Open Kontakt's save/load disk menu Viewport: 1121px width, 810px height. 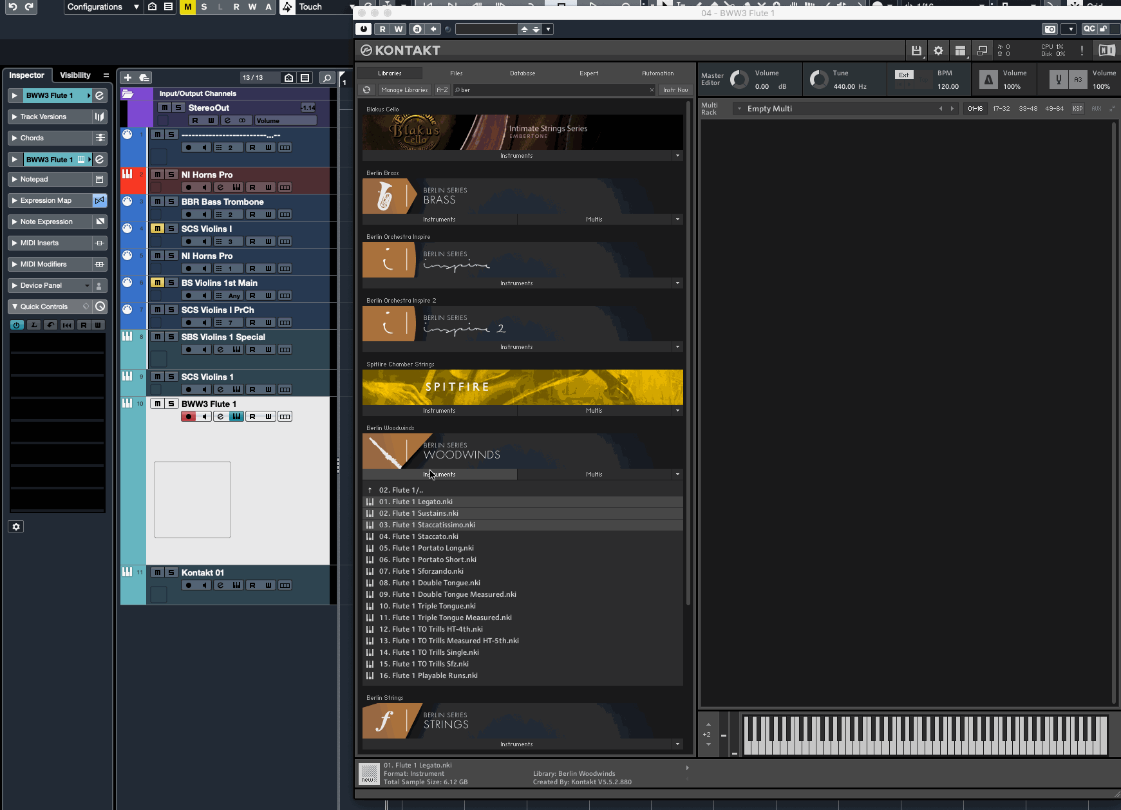point(916,50)
